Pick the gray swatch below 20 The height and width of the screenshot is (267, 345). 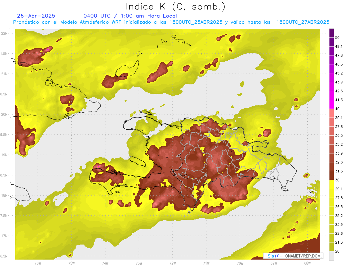331,256
